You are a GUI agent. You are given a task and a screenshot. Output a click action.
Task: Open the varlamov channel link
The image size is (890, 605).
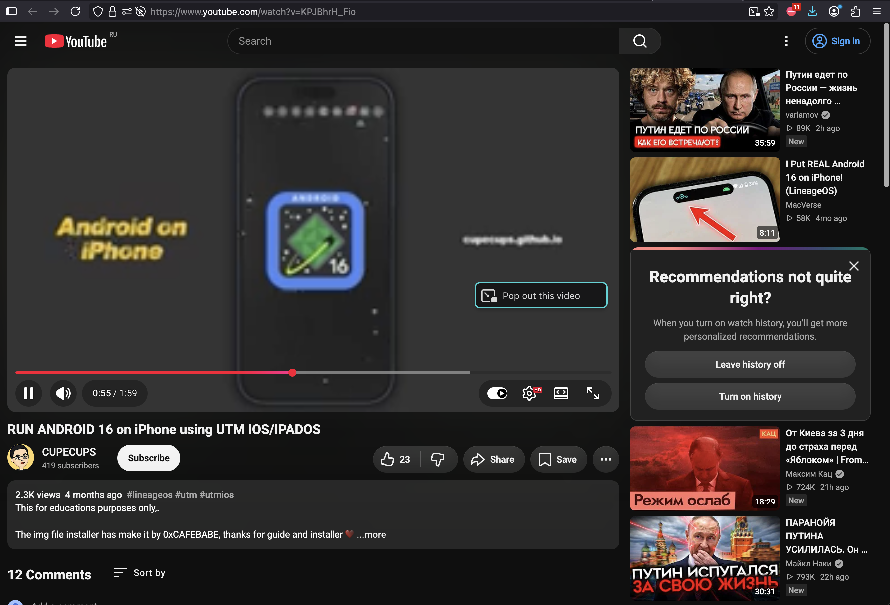802,115
